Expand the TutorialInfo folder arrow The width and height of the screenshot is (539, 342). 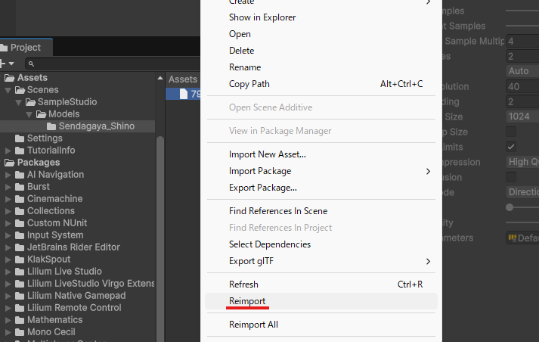point(8,151)
